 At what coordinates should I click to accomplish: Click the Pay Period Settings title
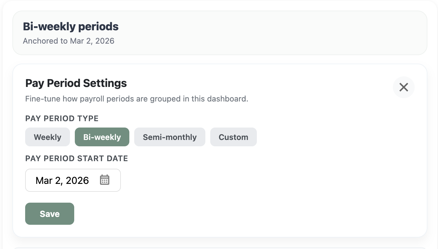[76, 83]
